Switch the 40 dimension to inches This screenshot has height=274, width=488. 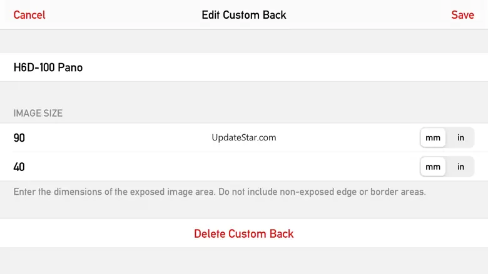(x=461, y=167)
